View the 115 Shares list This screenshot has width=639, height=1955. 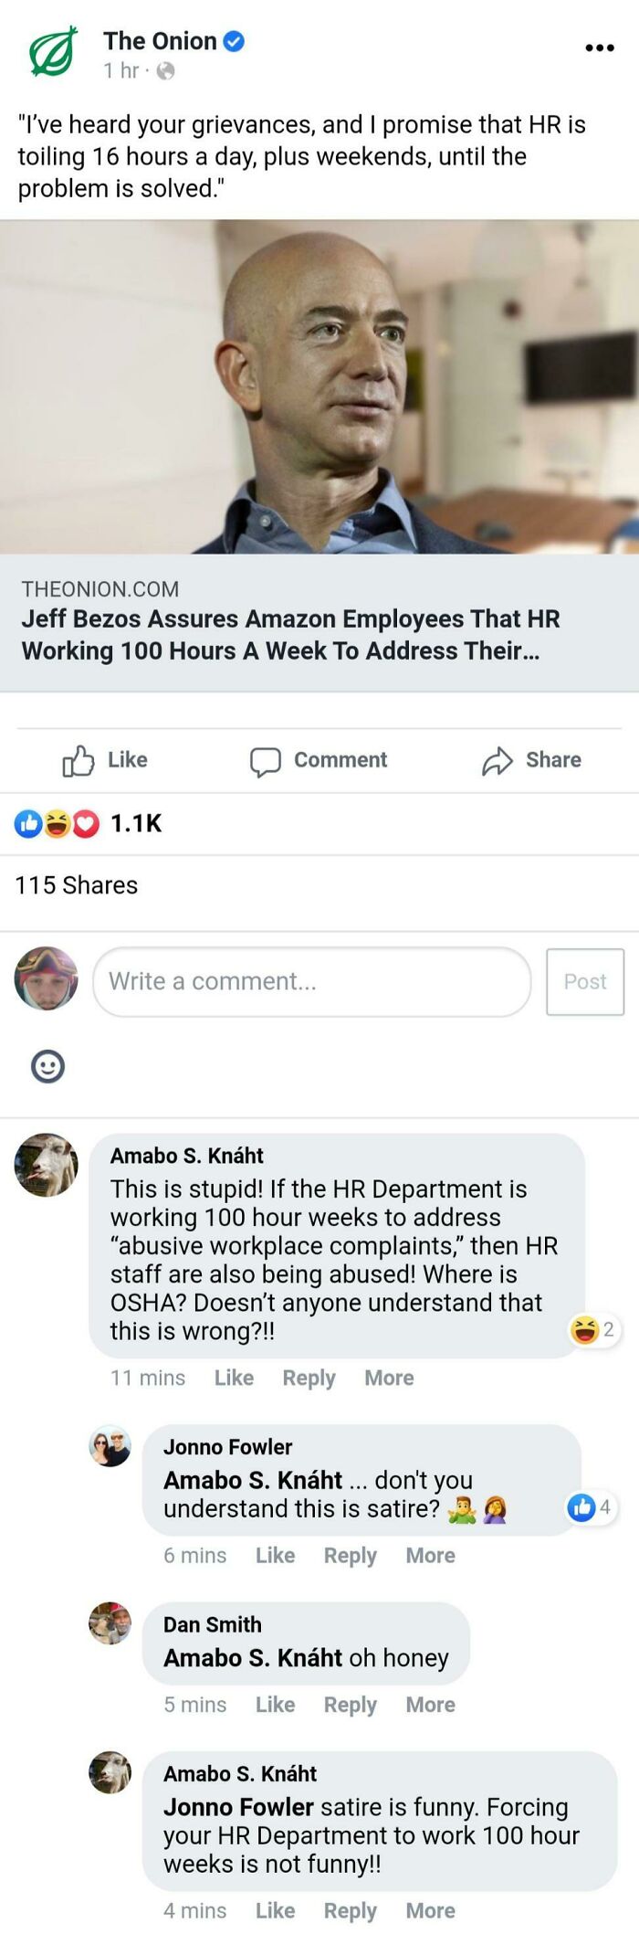point(77,885)
